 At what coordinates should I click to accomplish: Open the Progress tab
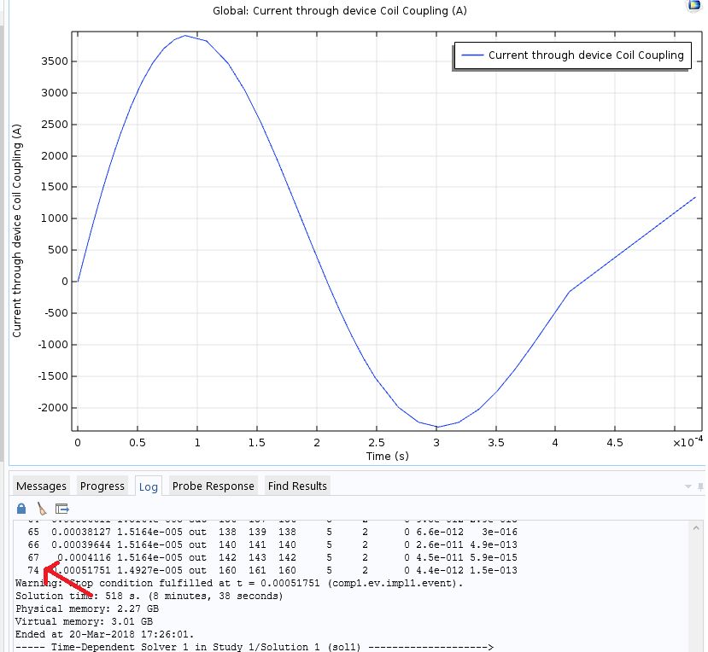(102, 486)
